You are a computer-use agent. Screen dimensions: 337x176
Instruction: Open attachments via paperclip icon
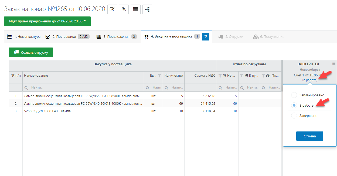124,9
